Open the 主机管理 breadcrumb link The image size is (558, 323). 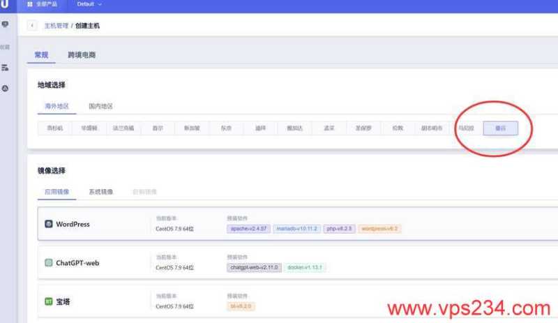pyautogui.click(x=56, y=26)
